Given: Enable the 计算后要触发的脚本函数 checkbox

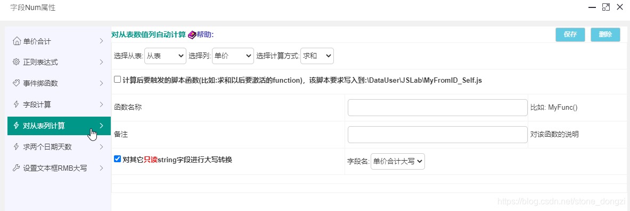Looking at the screenshot, I should (117, 80).
